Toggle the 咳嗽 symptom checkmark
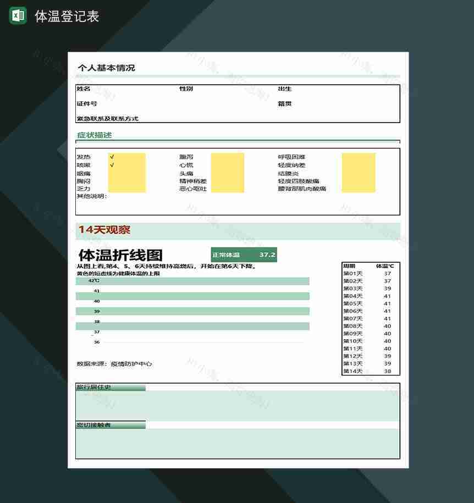Screen dimensions: 474x503 (x=112, y=164)
